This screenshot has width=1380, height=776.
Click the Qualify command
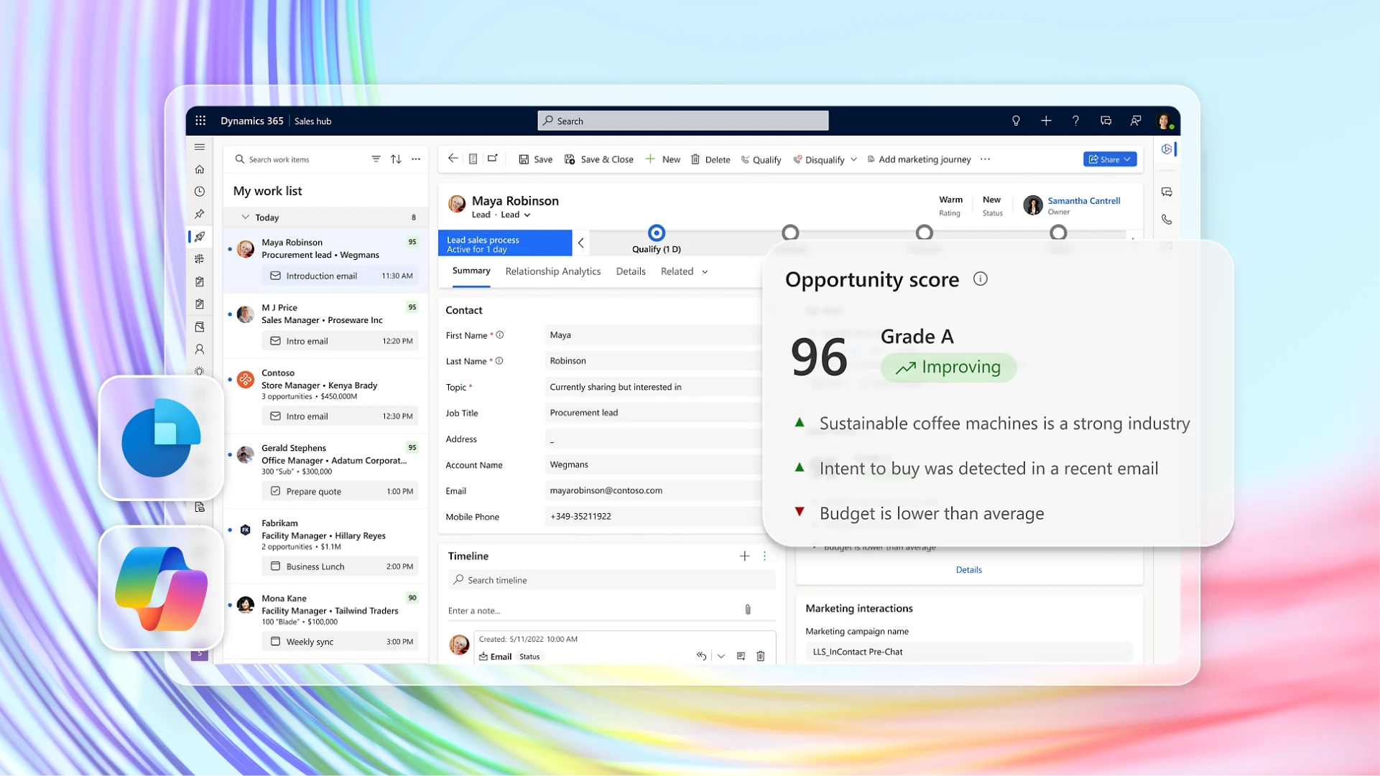761,159
